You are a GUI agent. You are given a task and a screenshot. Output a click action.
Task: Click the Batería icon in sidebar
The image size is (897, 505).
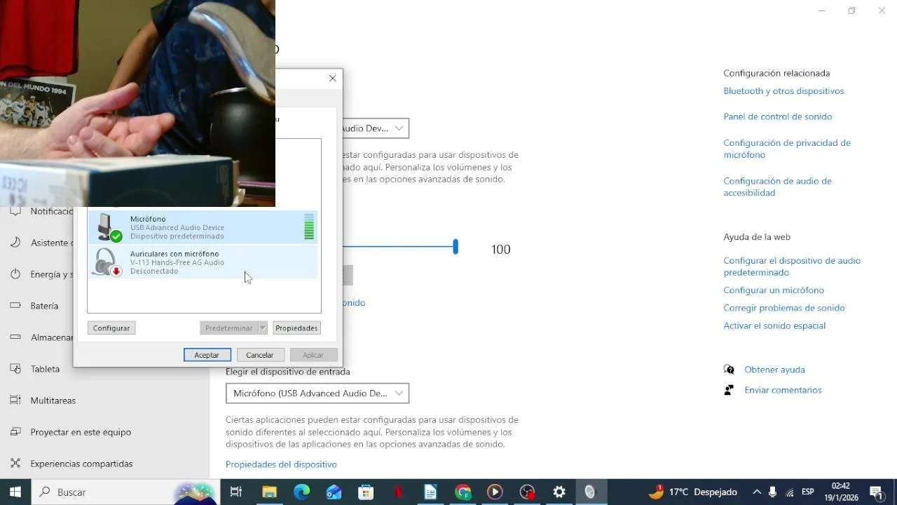coord(15,306)
